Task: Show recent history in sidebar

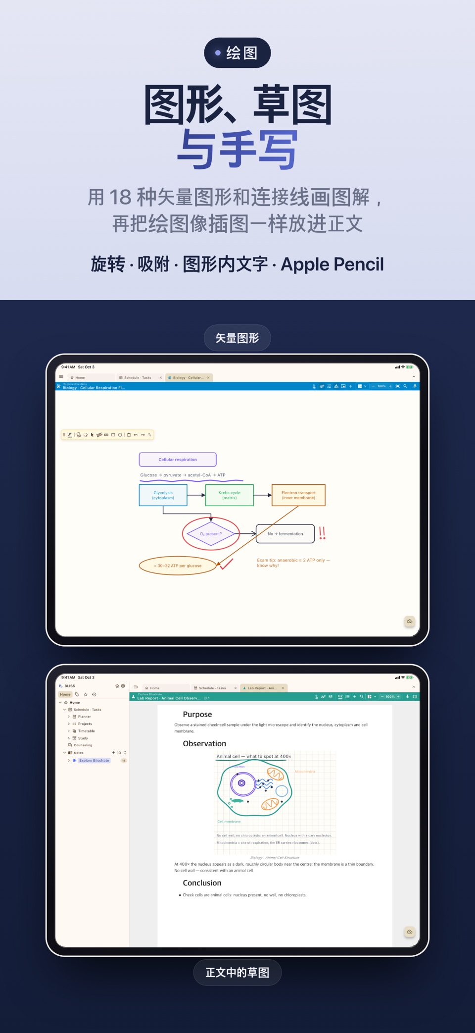Action: click(94, 694)
